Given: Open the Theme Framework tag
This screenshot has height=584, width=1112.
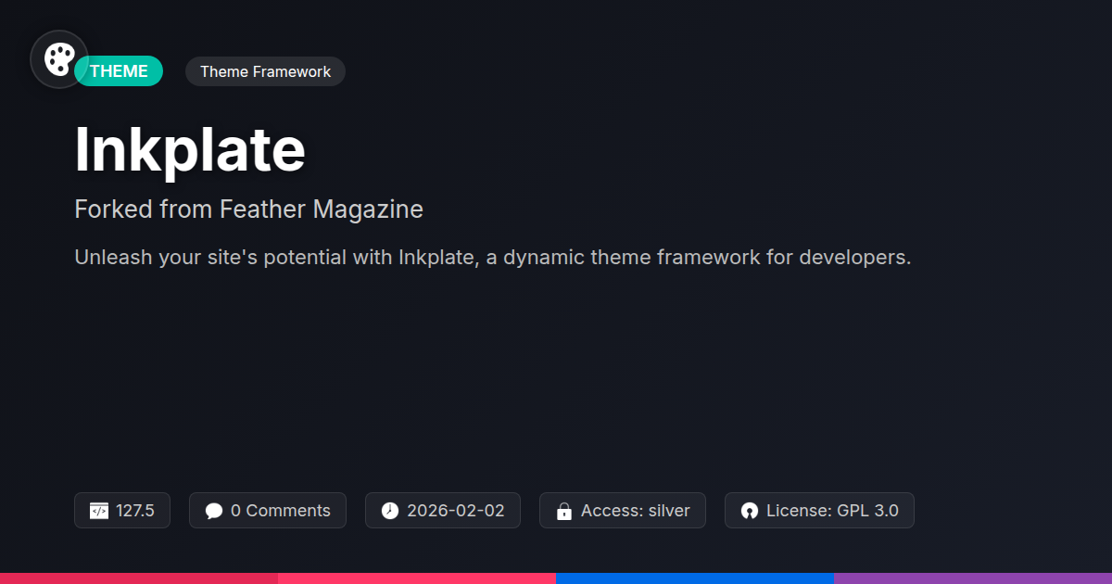Looking at the screenshot, I should (265, 71).
